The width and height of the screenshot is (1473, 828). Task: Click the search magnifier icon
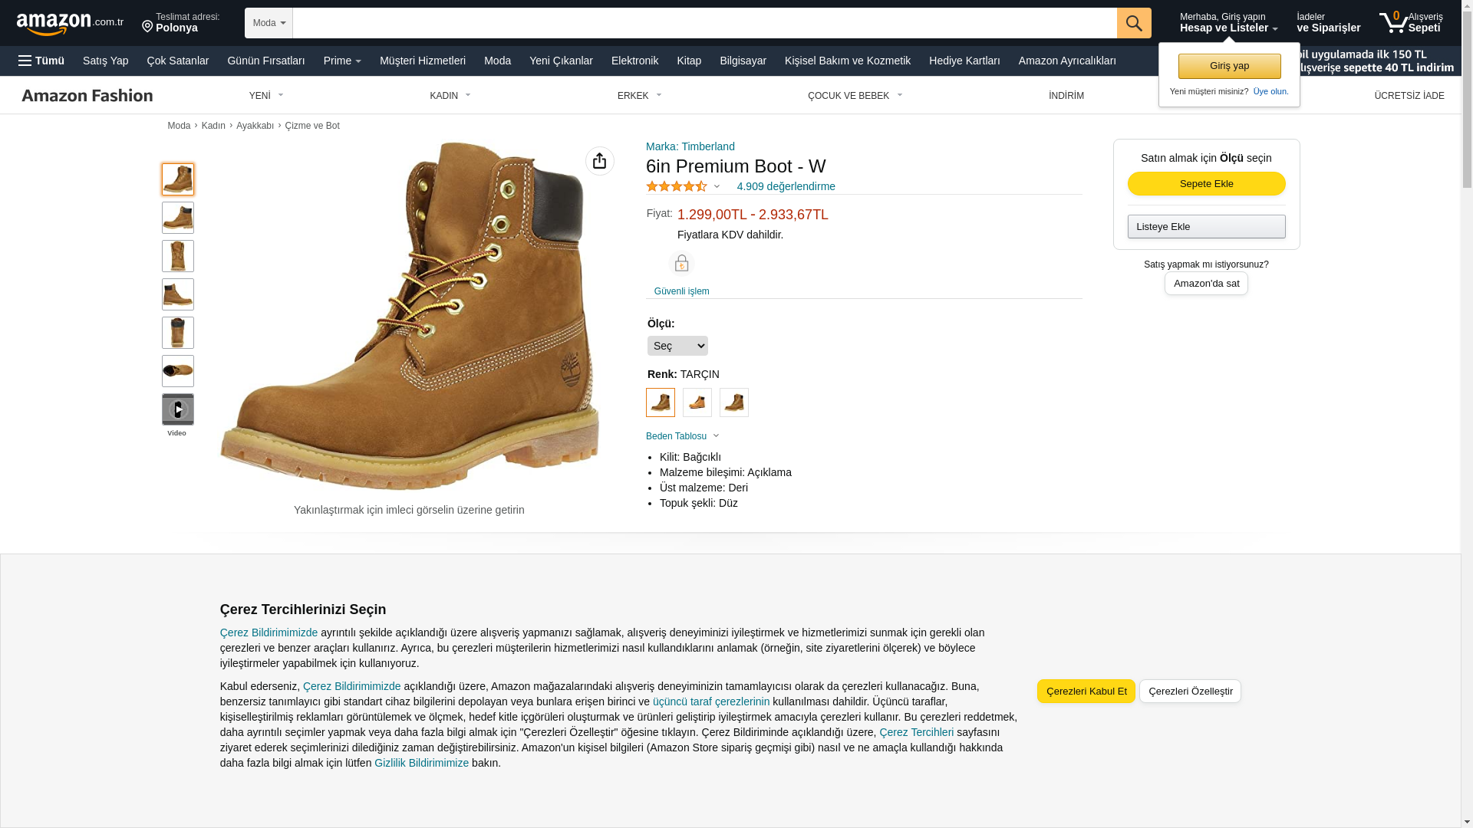(x=1134, y=23)
